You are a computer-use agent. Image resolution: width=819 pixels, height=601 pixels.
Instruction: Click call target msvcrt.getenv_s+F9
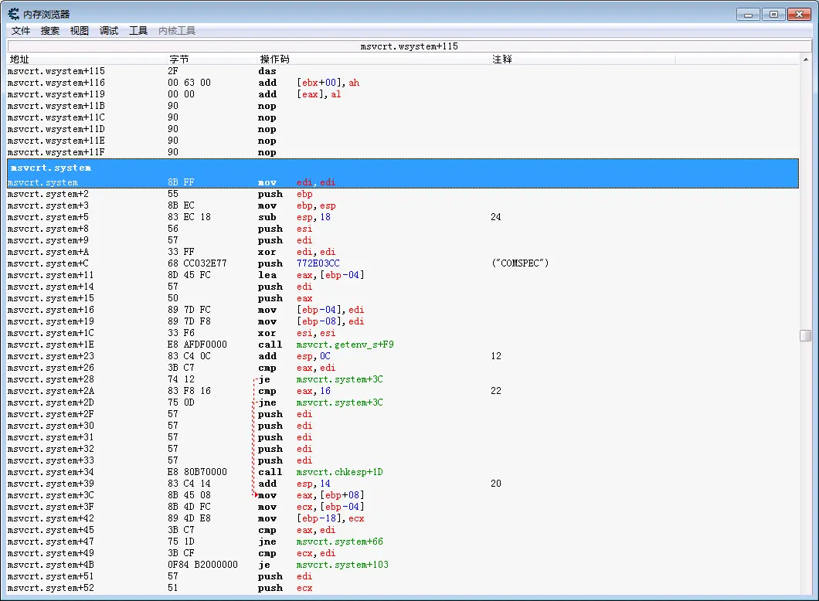345,345
